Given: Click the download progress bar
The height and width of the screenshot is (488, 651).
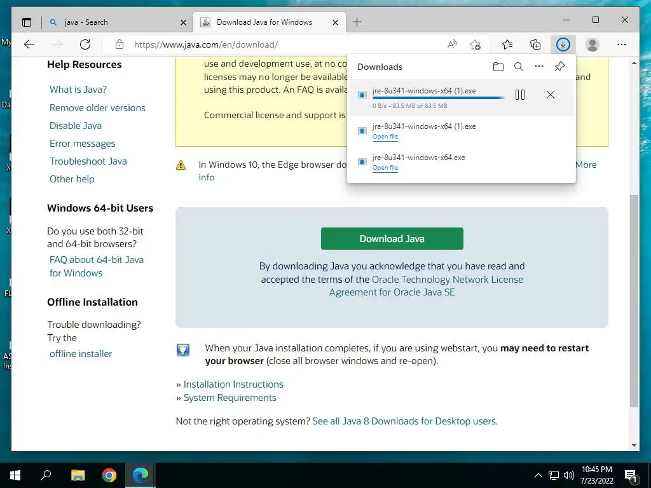Looking at the screenshot, I should [x=439, y=98].
